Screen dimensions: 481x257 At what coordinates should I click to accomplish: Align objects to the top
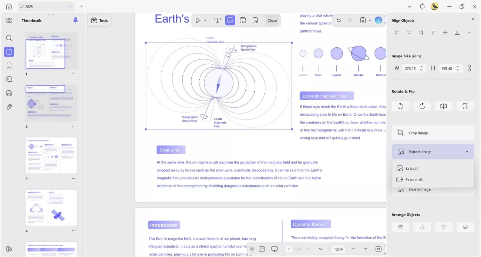tap(433, 33)
